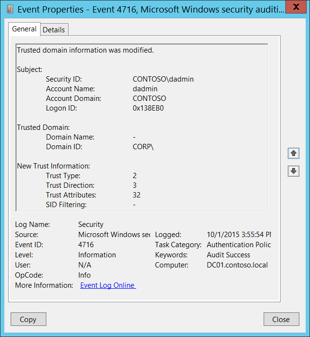The height and width of the screenshot is (337, 310).
Task: Click the Domain ID value CORP\
Action: pos(143,147)
